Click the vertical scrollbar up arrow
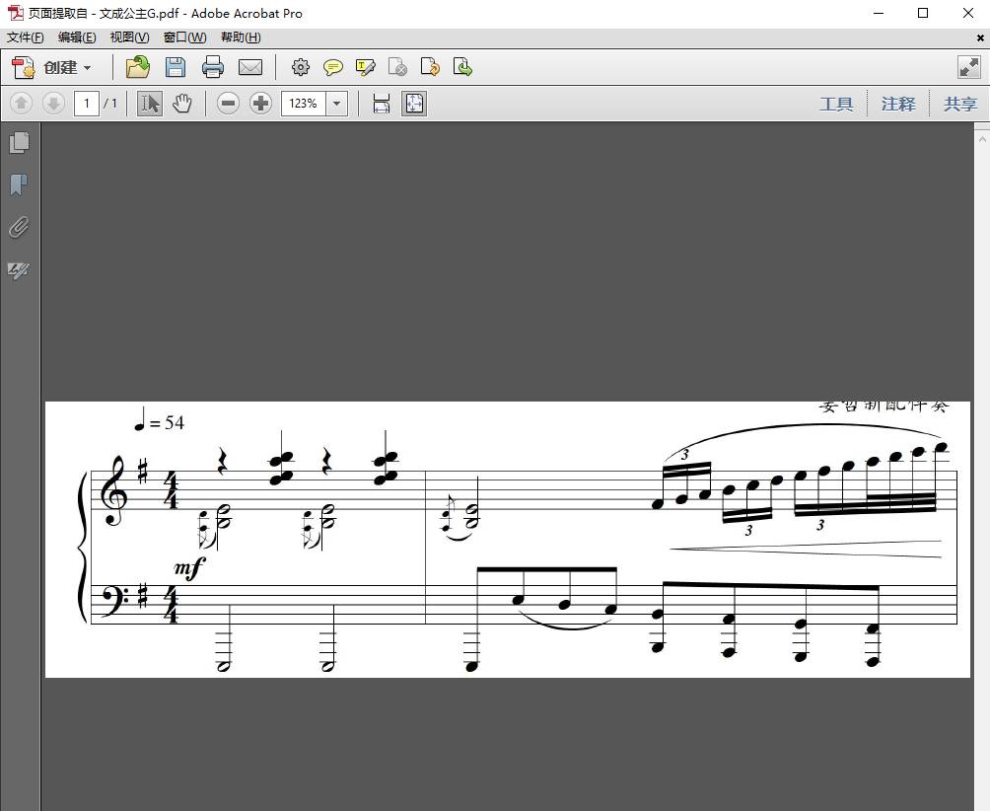 point(982,139)
